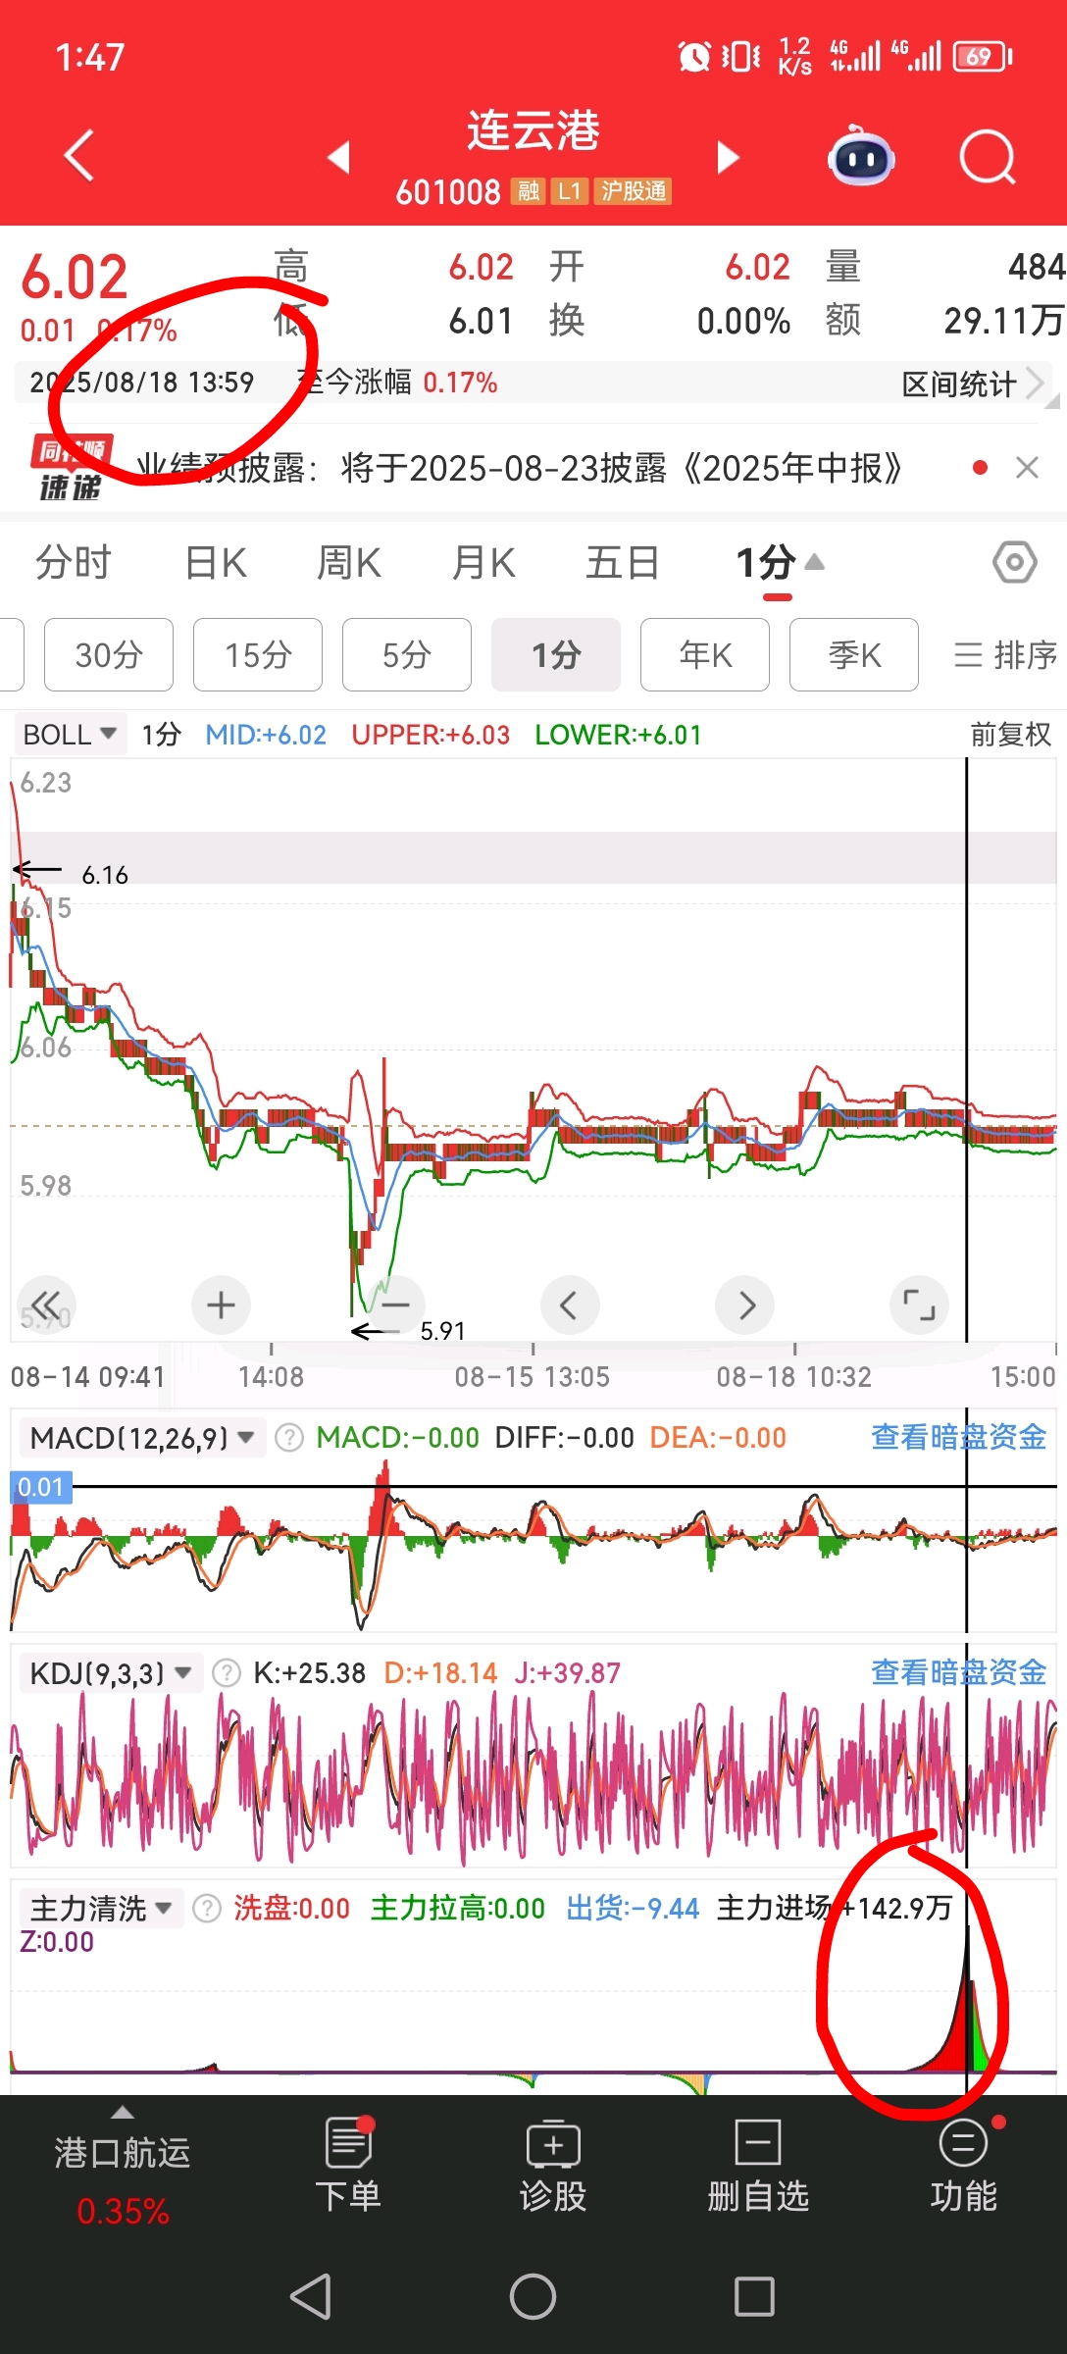The height and width of the screenshot is (2354, 1067).
Task: Read 业绩预披露 2025年中报 news headline
Action: pyautogui.click(x=518, y=468)
